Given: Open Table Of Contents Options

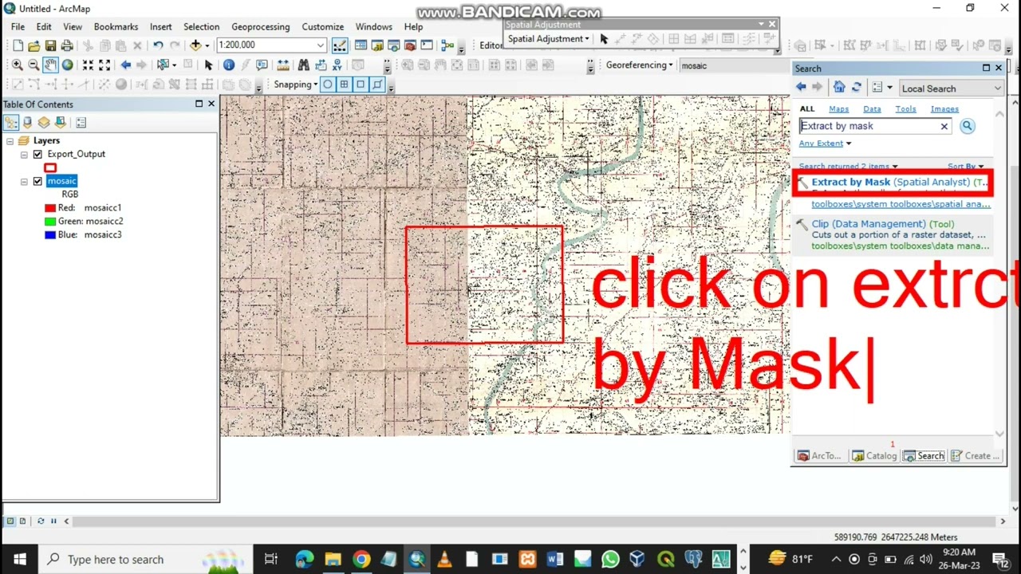Looking at the screenshot, I should click(x=81, y=122).
